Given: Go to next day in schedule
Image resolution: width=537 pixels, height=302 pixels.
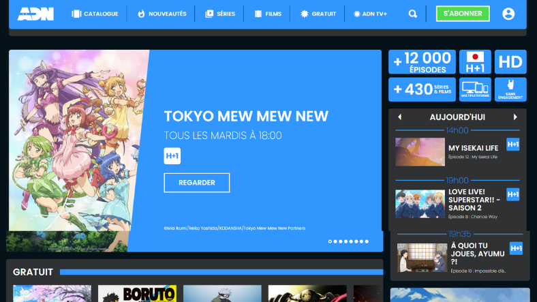Looking at the screenshot, I should [515, 117].
